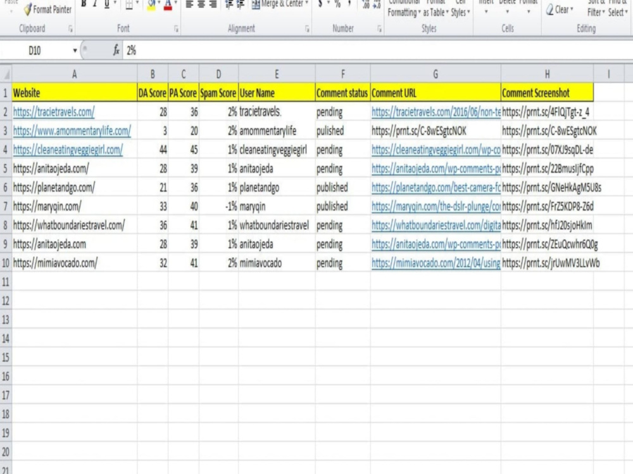The width and height of the screenshot is (633, 474).
Task: Select website cell 'https://mimiavocado.com/'
Action: [x=74, y=263]
